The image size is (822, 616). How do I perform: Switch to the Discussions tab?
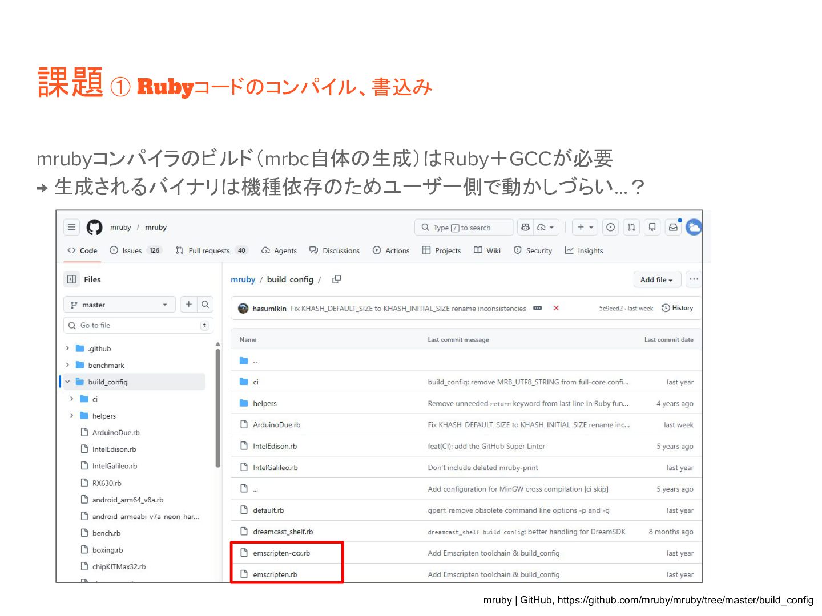(x=335, y=250)
